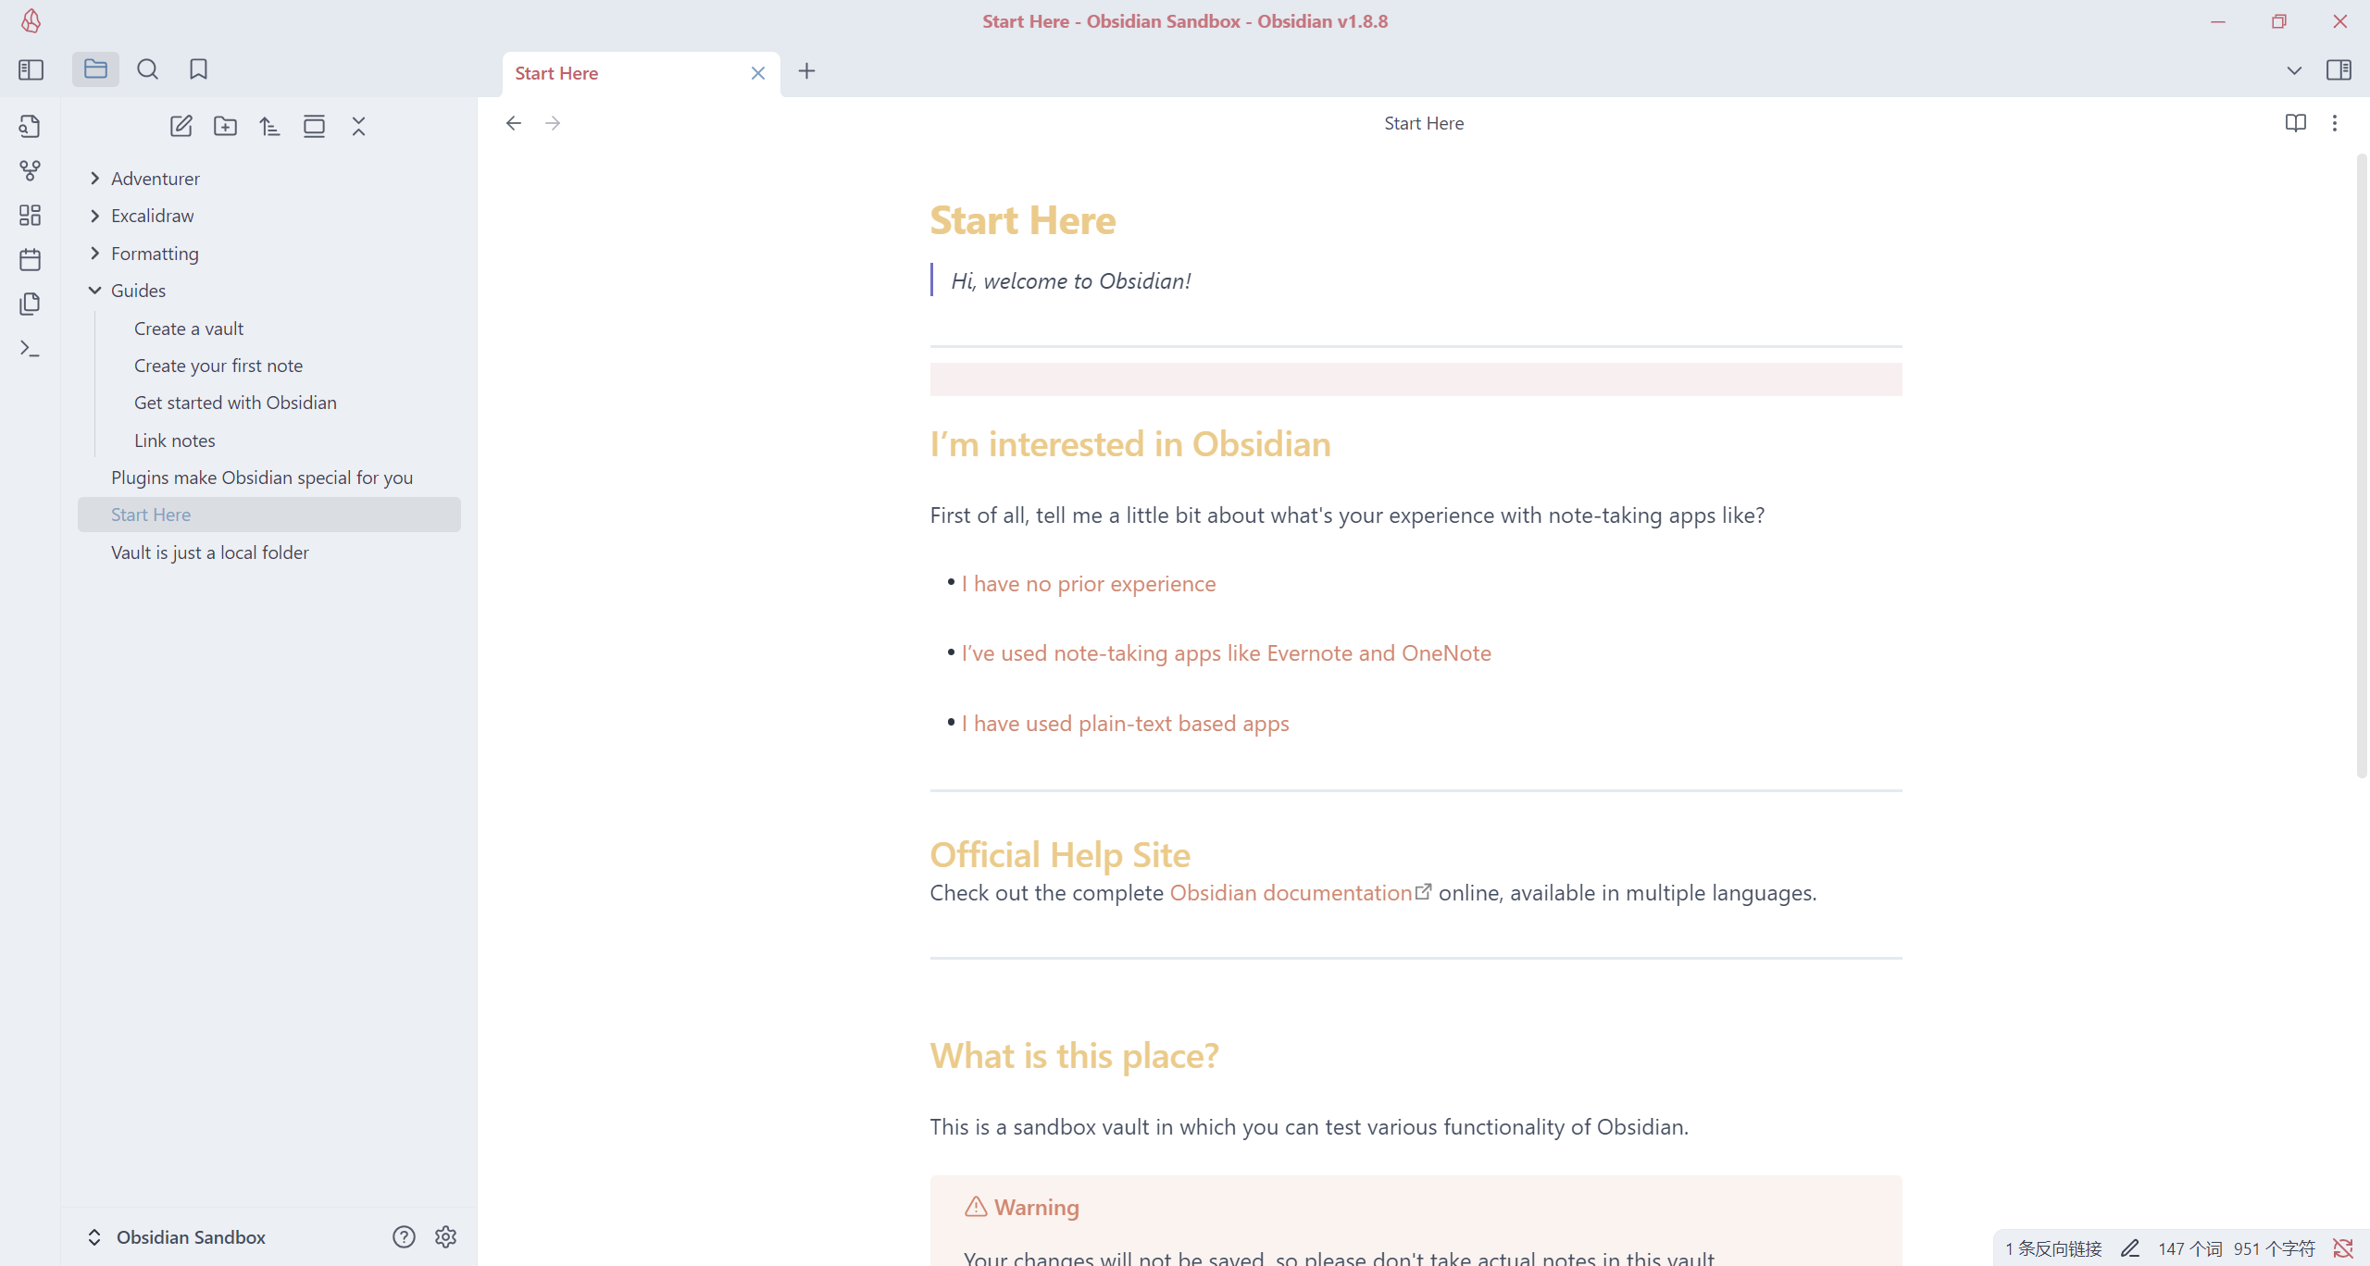Follow I have used plain-text based apps link
Image resolution: width=2370 pixels, height=1266 pixels.
pyautogui.click(x=1125, y=724)
